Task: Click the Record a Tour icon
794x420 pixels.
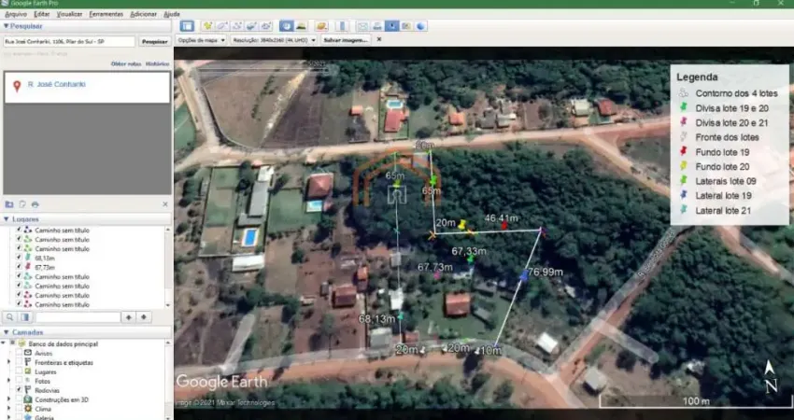Action: [266, 26]
